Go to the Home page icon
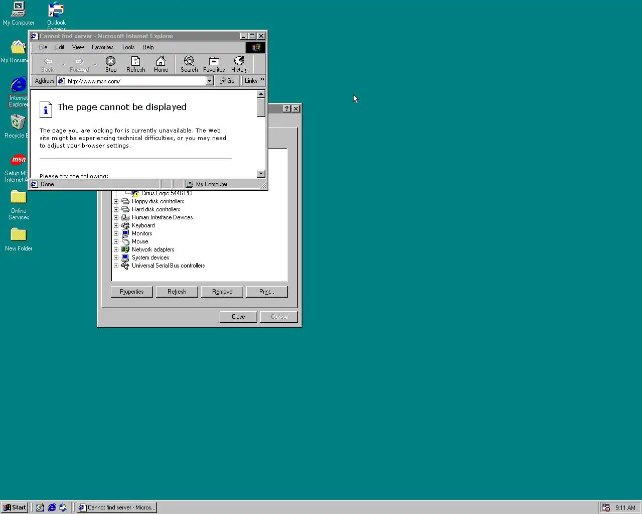642x514 pixels. click(x=161, y=64)
